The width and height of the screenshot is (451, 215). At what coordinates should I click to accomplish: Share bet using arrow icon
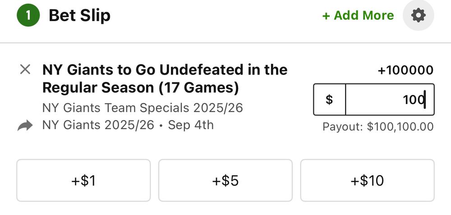pos(25,125)
